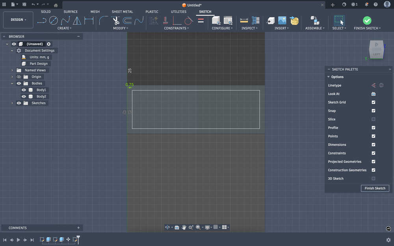This screenshot has height=246, width=394.
Task: Select the Center Diameter Circle tool
Action: [53, 20]
